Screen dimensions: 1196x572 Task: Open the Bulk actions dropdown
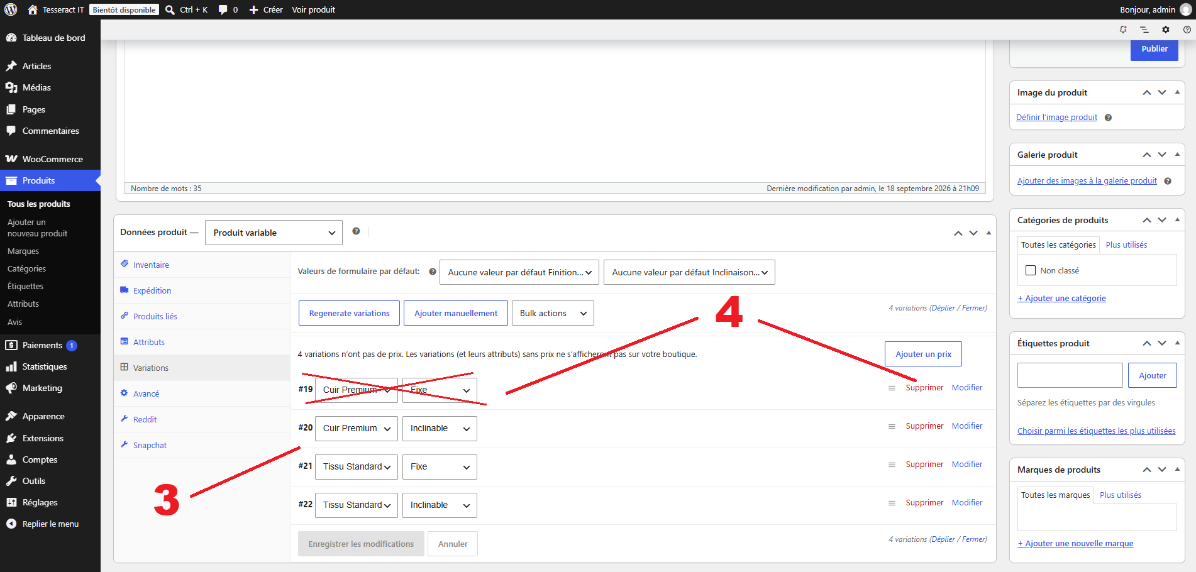(553, 313)
